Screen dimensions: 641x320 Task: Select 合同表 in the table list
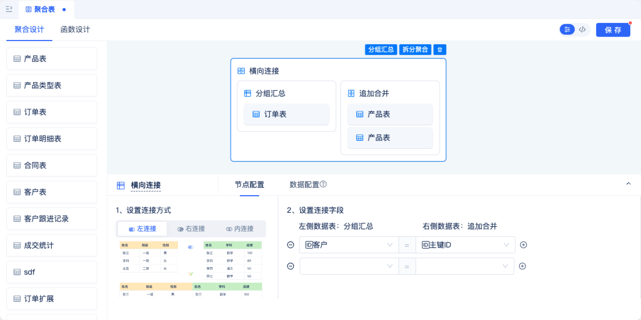pyautogui.click(x=52, y=165)
